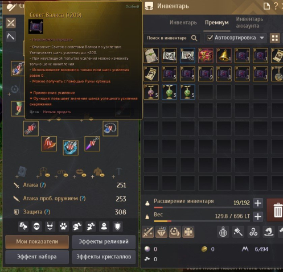
Task: Open the question mark help icon
Action: [276, 6]
